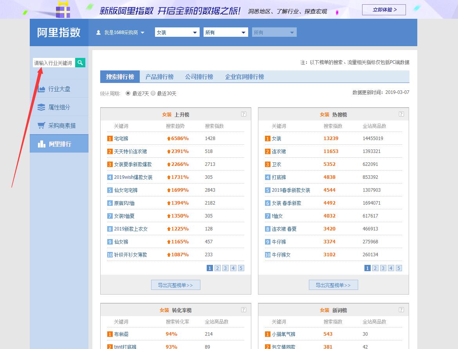This screenshot has height=349, width=458.
Task: Select the 最近7天 statistics period
Action: [x=129, y=93]
